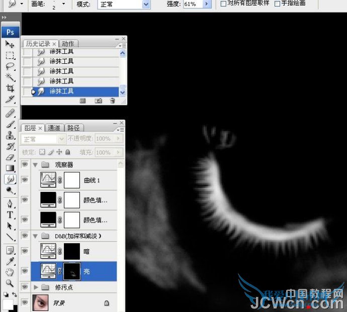Image resolution: width=347 pixels, height=312 pixels.
Task: Select the Hand tool
Action: pyautogui.click(x=10, y=272)
